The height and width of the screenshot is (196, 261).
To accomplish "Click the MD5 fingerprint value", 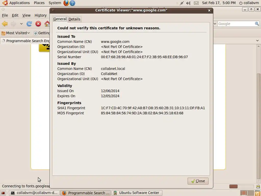I will [x=142, y=113].
